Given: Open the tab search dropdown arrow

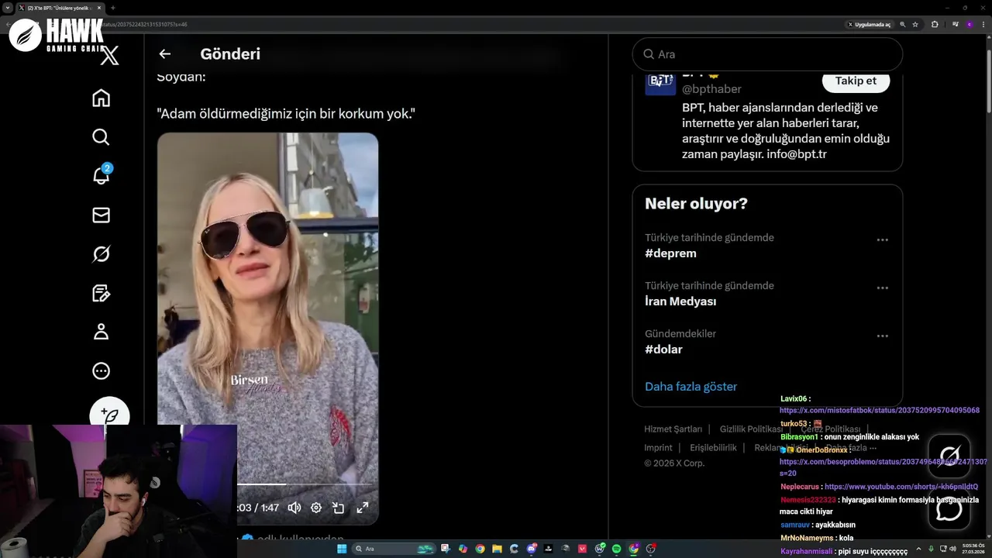Looking at the screenshot, I should tap(8, 8).
